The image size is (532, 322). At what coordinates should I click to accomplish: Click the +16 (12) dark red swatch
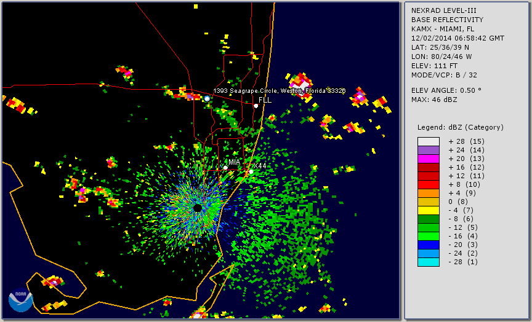(429, 168)
